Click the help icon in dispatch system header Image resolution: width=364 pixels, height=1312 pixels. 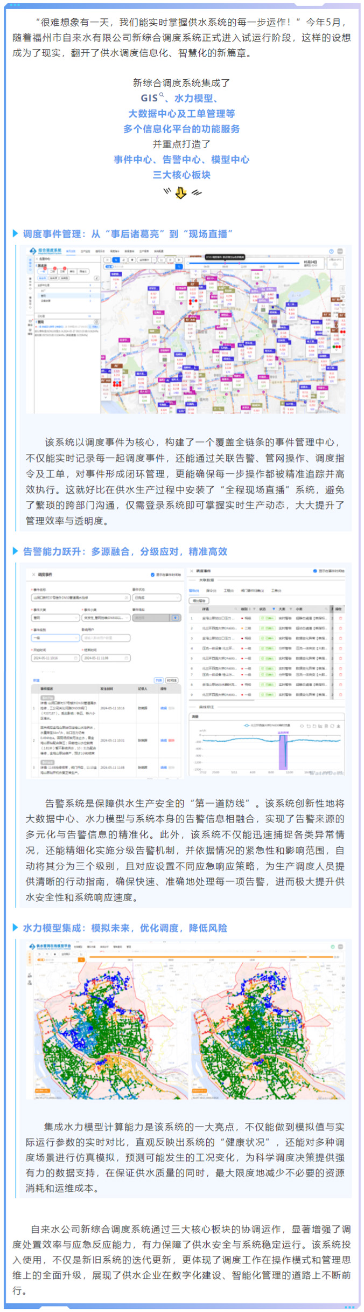(x=332, y=251)
